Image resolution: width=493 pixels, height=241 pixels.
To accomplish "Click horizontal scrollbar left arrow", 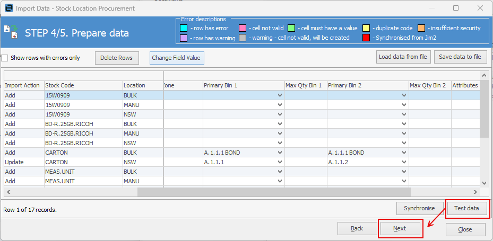I will coord(8,192).
